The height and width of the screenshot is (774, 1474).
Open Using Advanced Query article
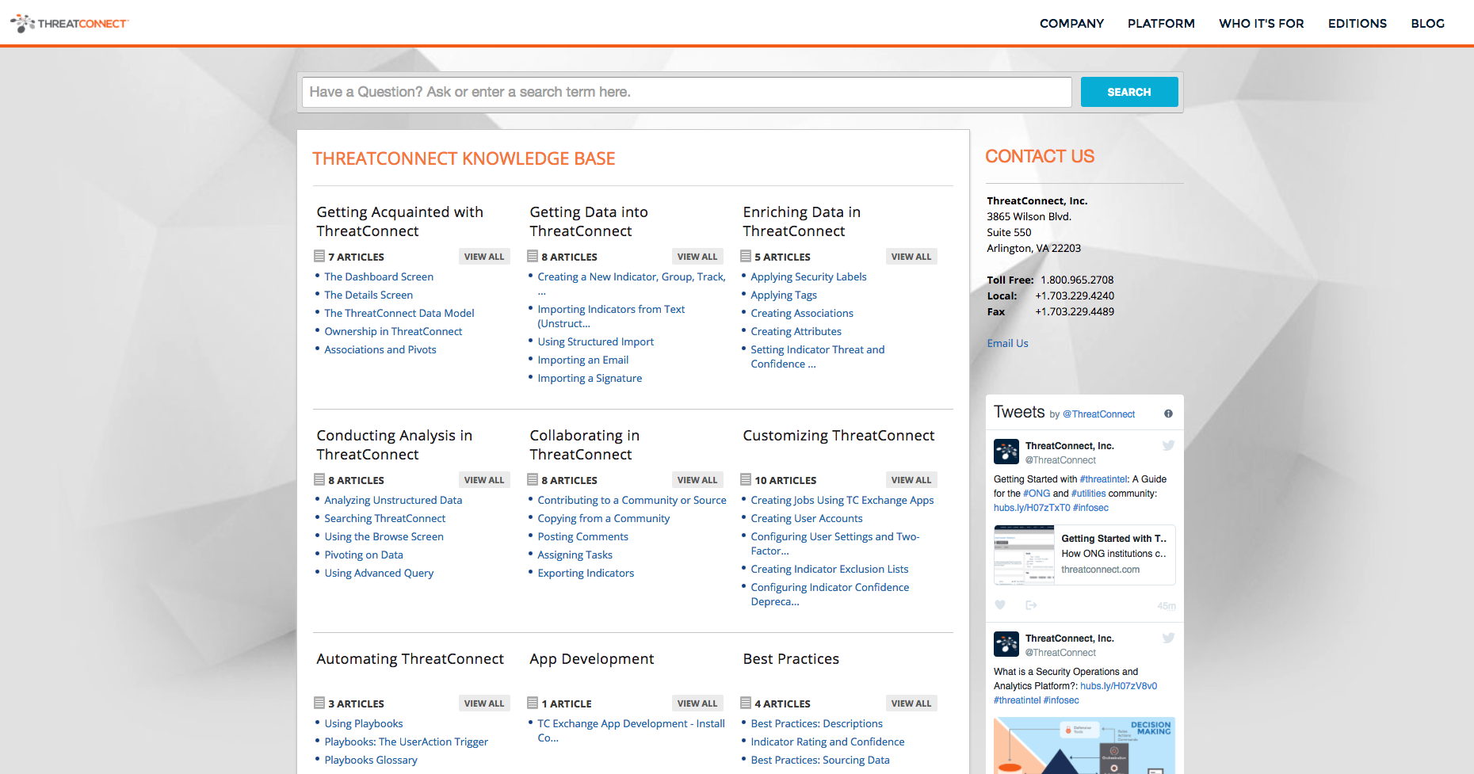point(379,573)
